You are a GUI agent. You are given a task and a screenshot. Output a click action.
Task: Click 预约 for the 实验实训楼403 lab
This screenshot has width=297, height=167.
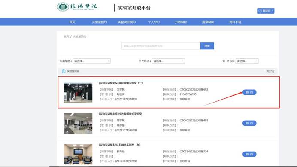249,123
